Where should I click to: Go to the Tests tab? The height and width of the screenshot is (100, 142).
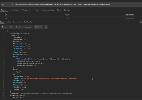59,10
